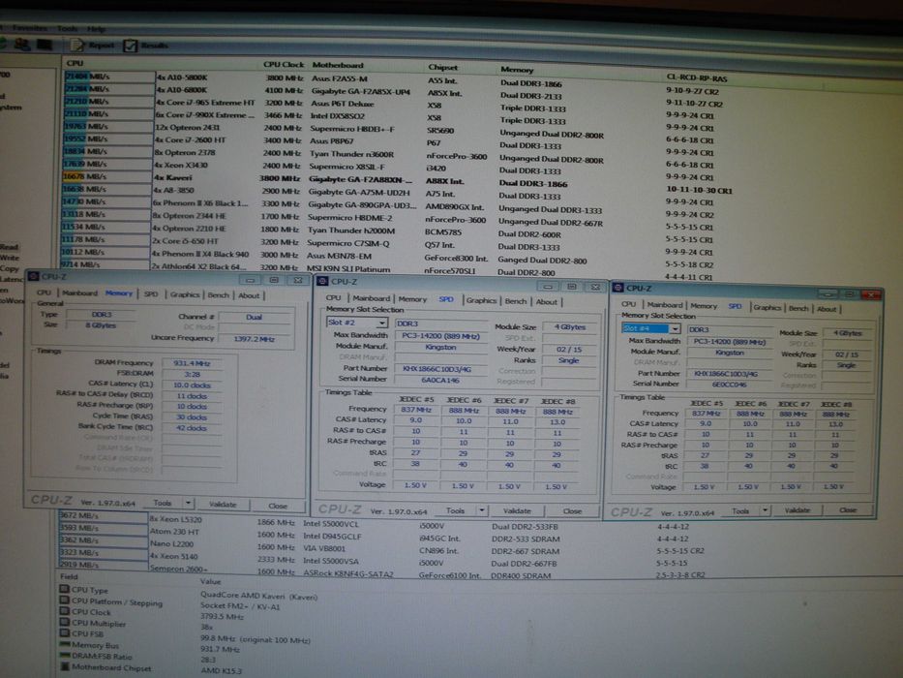Select the CPU Type field icon
This screenshot has width=903, height=678.
pyautogui.click(x=65, y=589)
